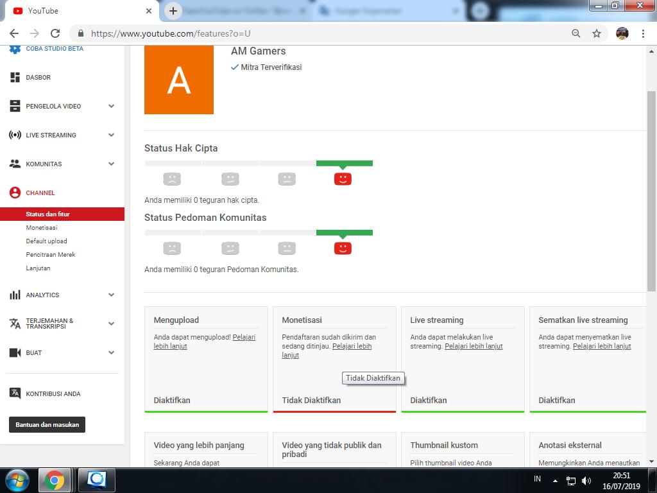The height and width of the screenshot is (493, 657).
Task: Click the Channel account icon
Action: click(15, 193)
